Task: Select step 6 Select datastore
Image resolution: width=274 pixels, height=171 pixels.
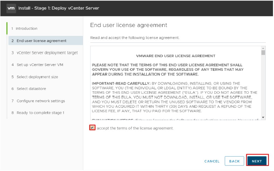Action: click(x=29, y=89)
